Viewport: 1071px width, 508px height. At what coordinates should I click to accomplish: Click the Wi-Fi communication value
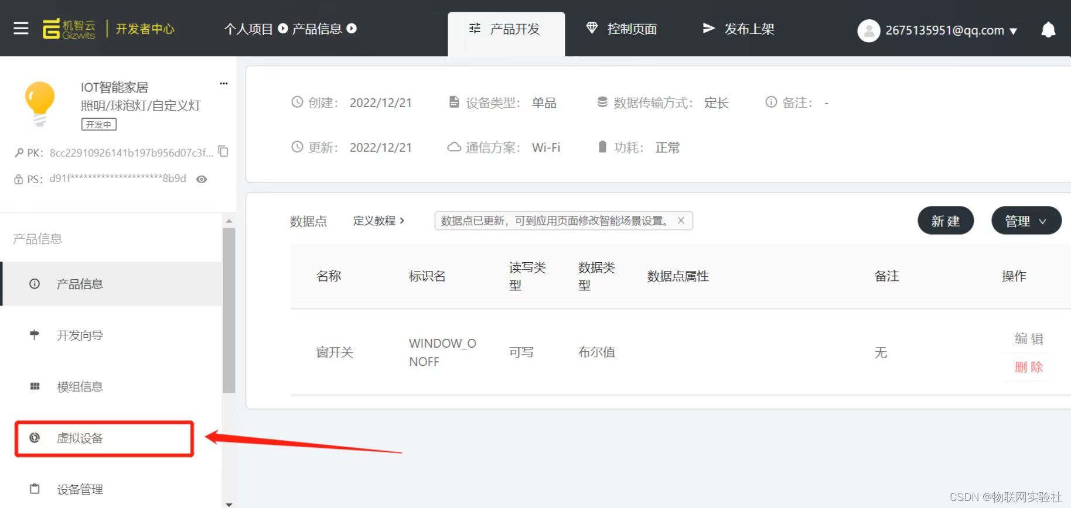tap(546, 147)
